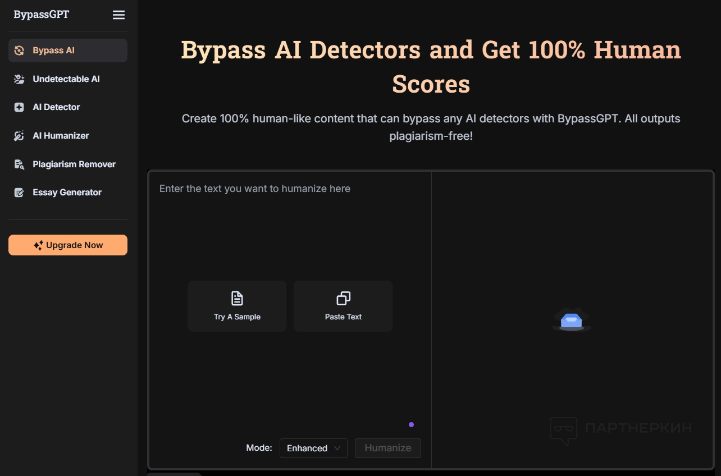This screenshot has width=721, height=476.
Task: Click the sparkle icon on Upgrade Now
Action: pos(38,245)
